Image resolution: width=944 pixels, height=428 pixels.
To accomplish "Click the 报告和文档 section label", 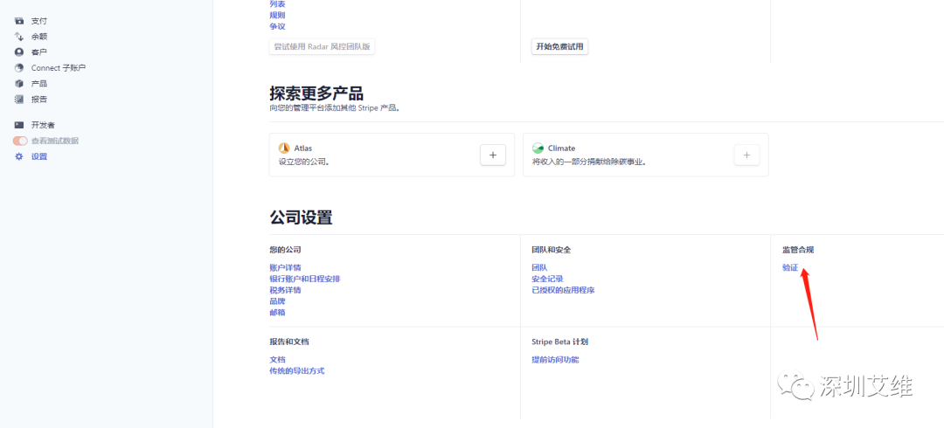I will point(289,342).
